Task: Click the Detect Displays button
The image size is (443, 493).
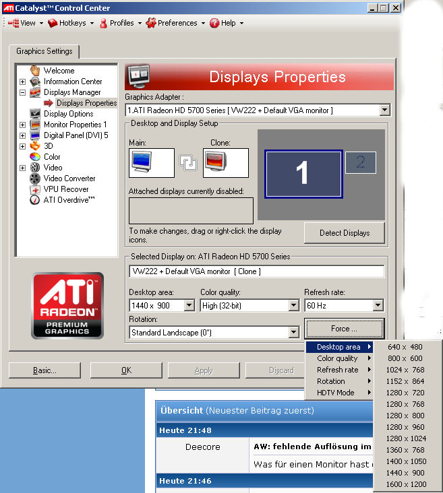Action: (345, 233)
